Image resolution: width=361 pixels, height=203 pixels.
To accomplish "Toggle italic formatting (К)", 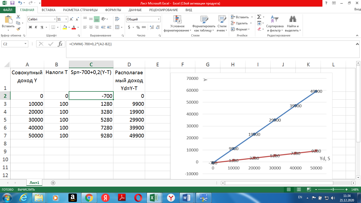I will click(x=36, y=27).
